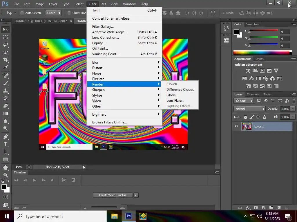297x222 pixels.
Task: Toggle lock position icon
Action: pyautogui.click(x=258, y=117)
